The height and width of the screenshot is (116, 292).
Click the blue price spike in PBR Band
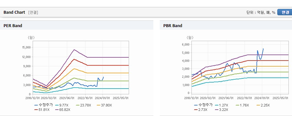click(x=257, y=51)
